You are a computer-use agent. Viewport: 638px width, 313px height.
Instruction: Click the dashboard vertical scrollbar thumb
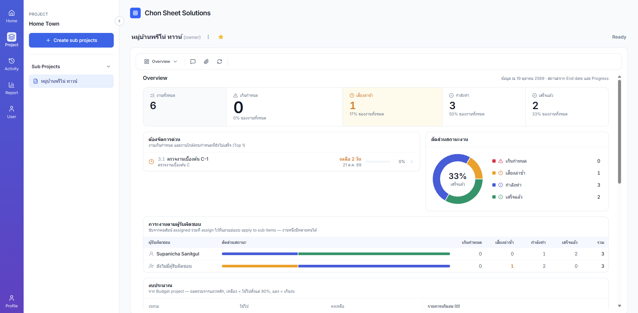(x=619, y=131)
